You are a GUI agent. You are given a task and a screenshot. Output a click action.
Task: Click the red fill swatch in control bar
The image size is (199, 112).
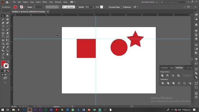[15, 7]
